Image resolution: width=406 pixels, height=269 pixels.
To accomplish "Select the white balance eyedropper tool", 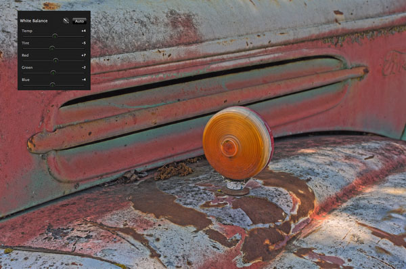I will (66, 21).
